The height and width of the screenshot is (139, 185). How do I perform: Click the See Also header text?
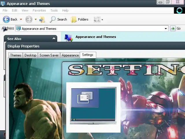(14, 39)
